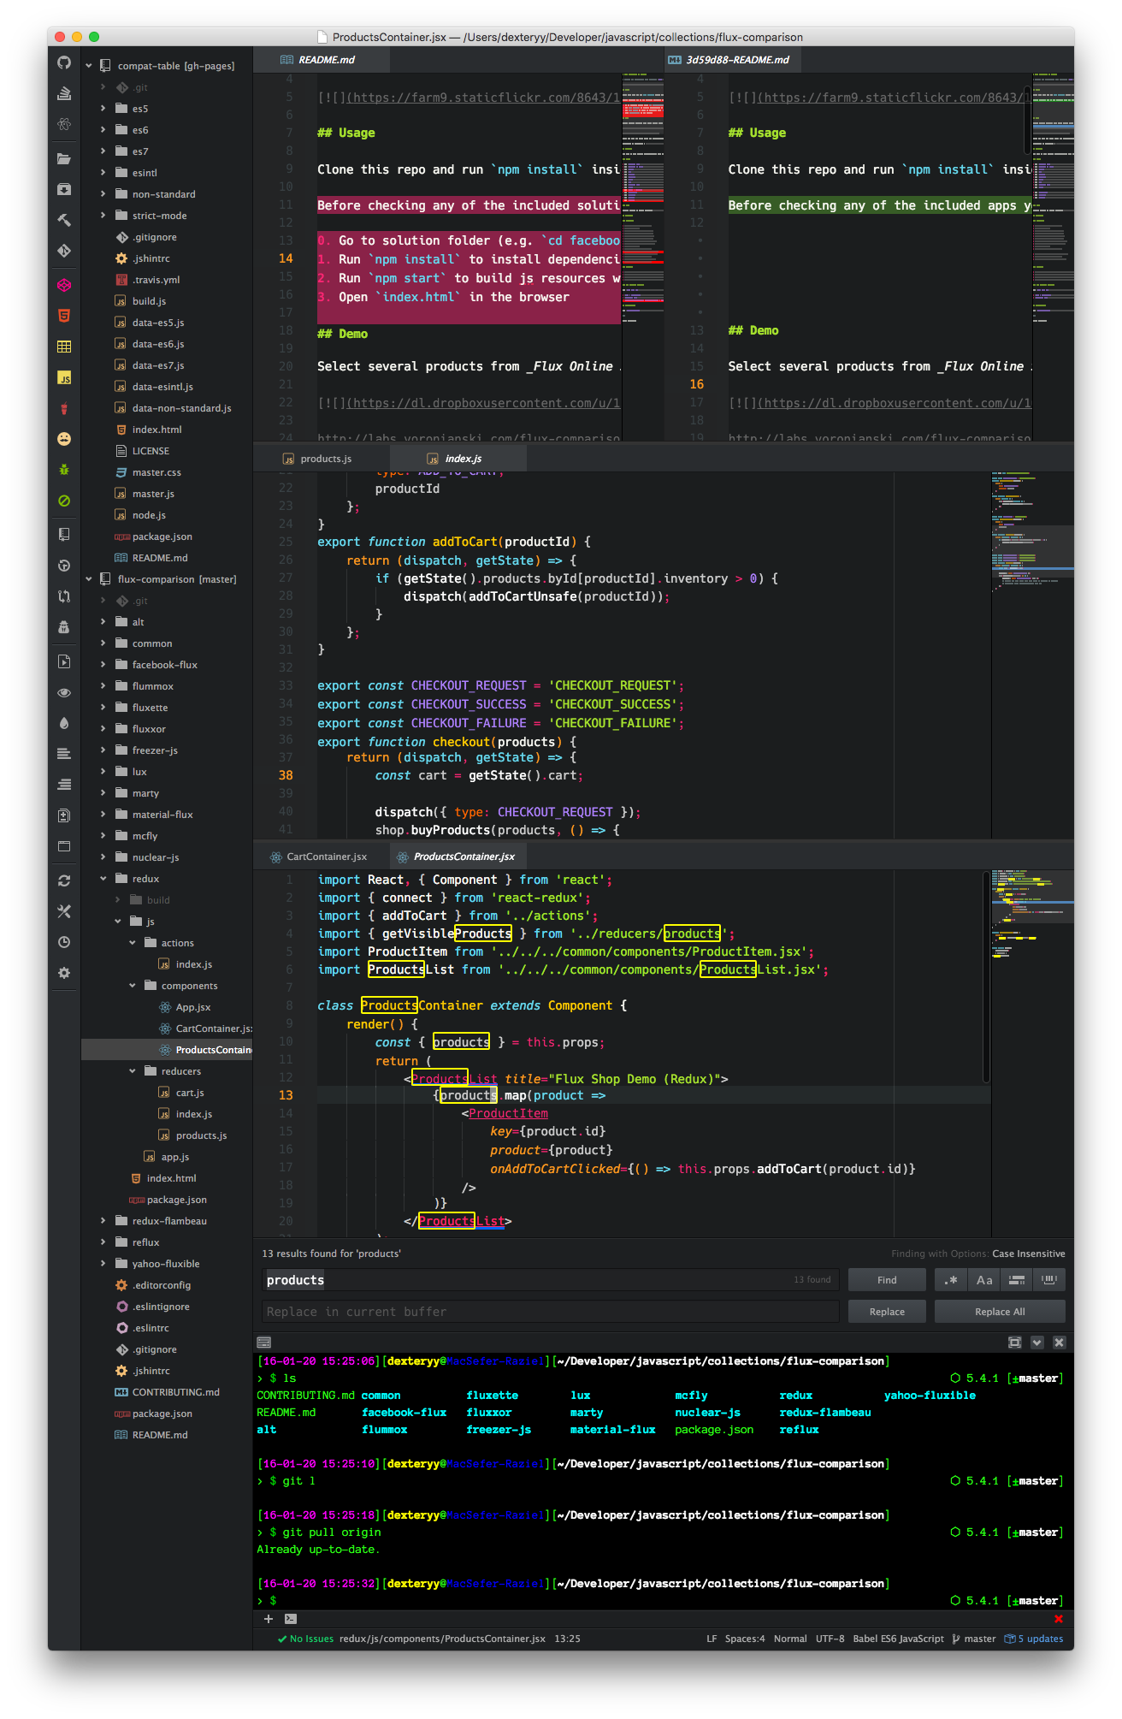Screen dimensions: 1122x1719
Task: Click No Issues in the status bar
Action: point(305,1639)
